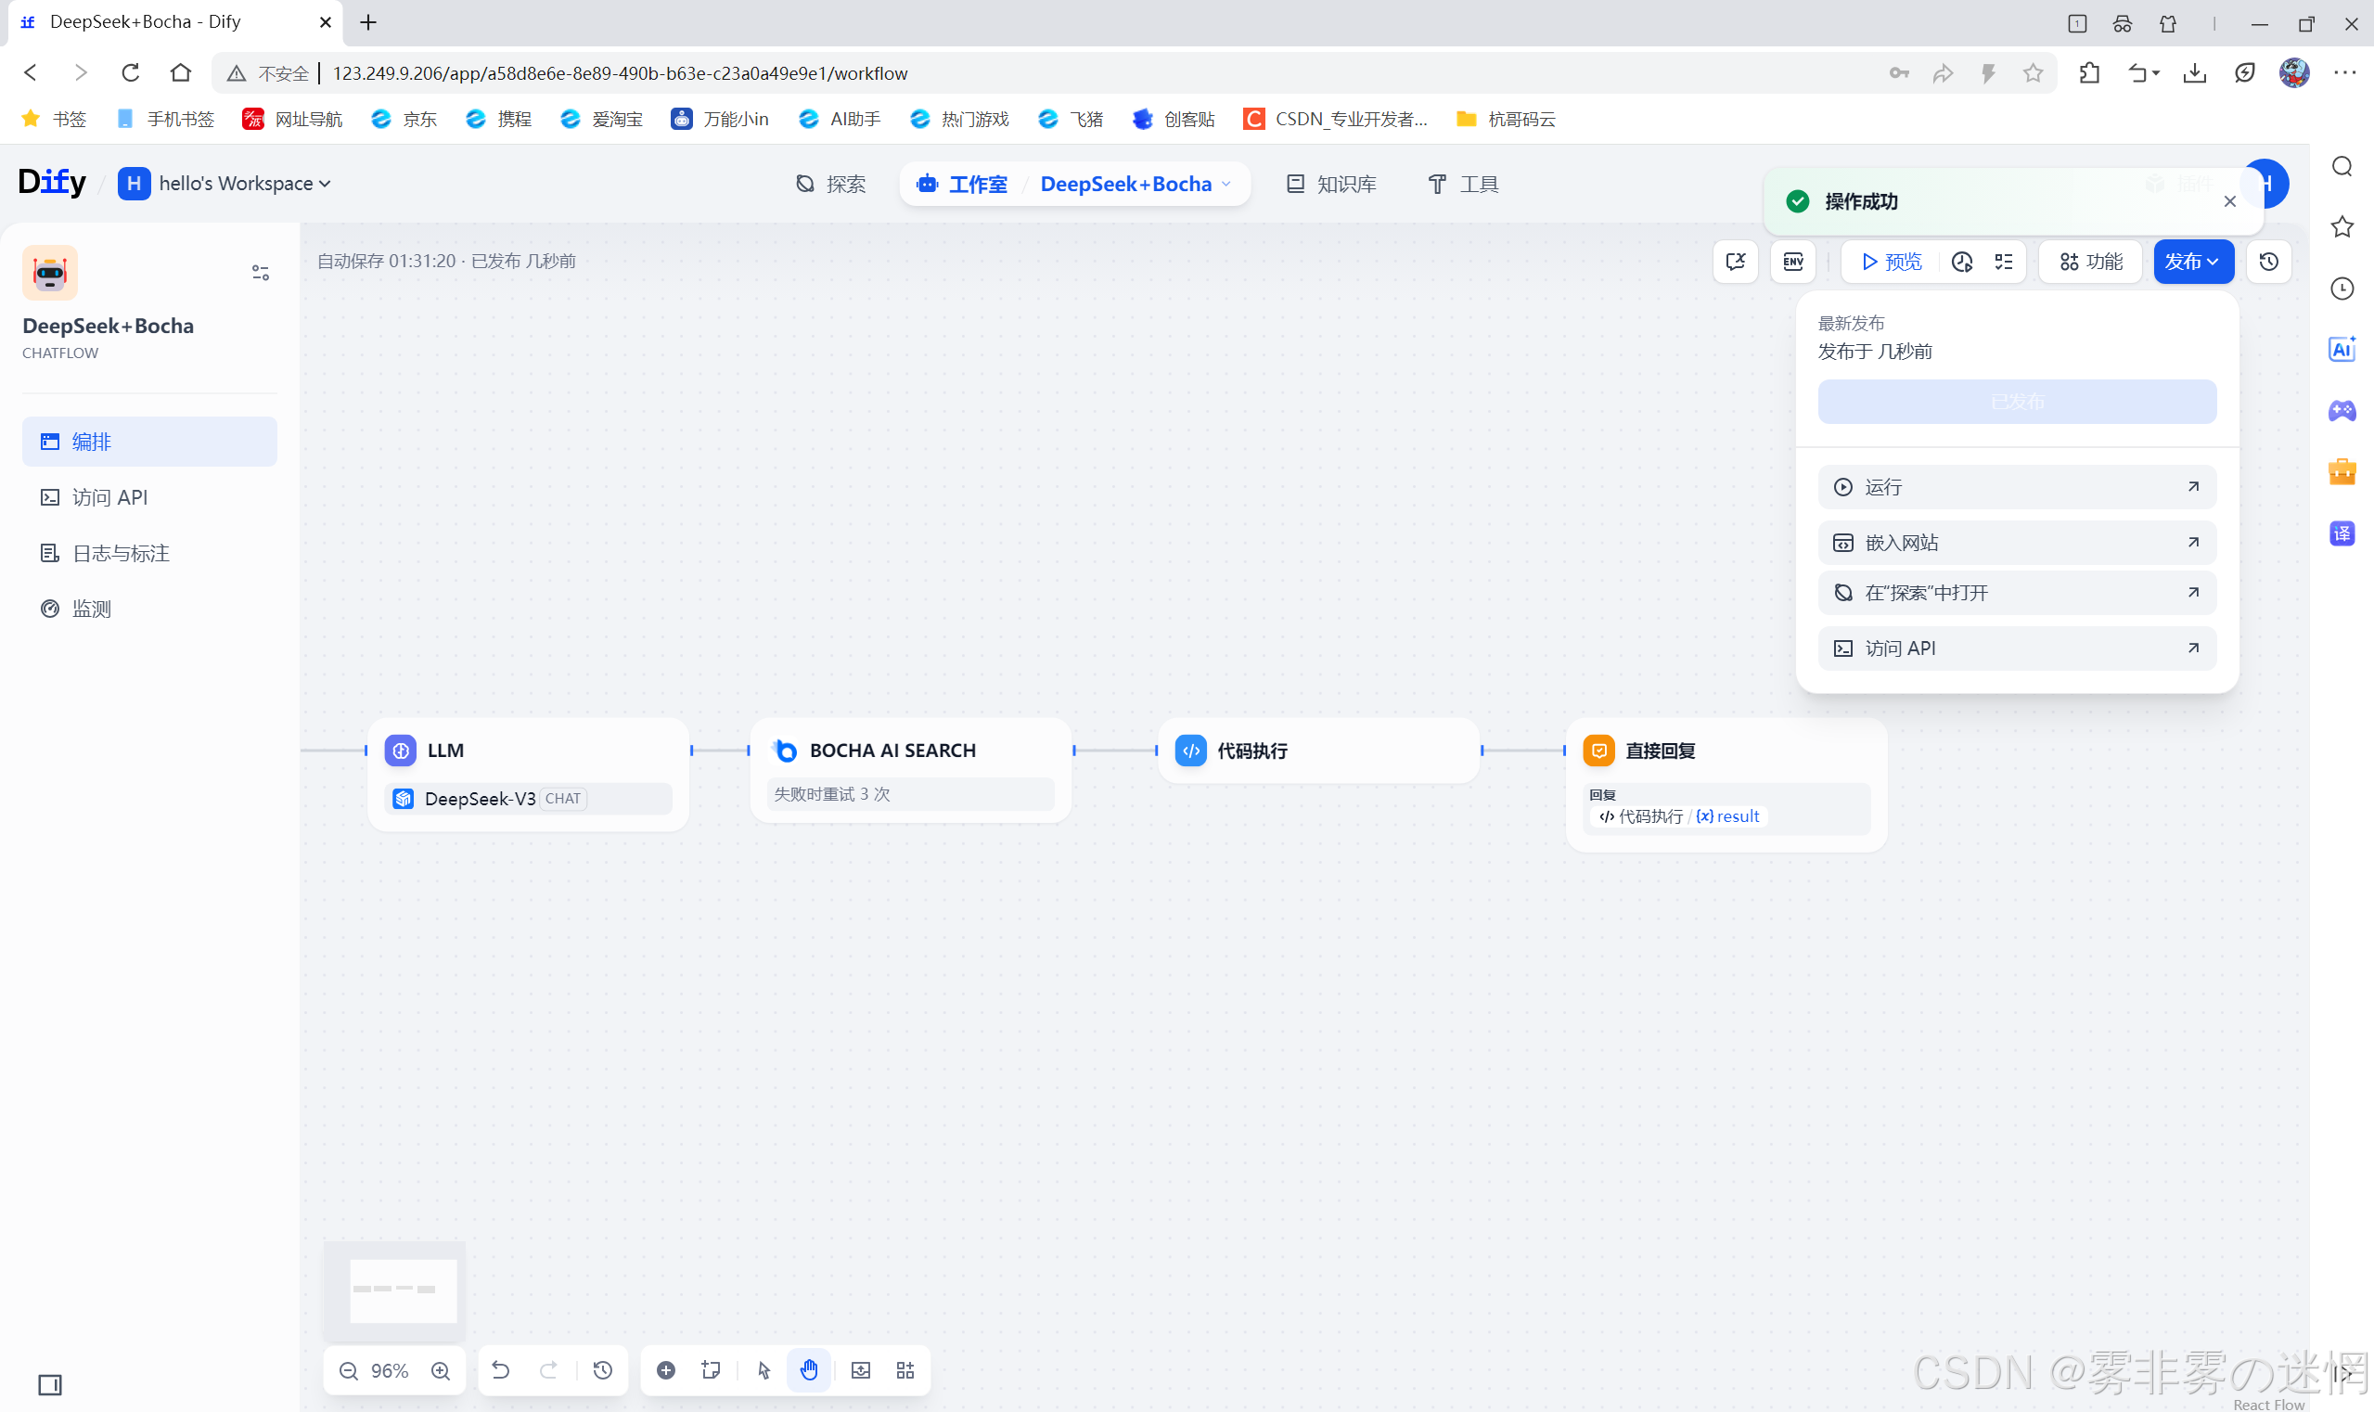Click 预览 preview button

[1892, 262]
